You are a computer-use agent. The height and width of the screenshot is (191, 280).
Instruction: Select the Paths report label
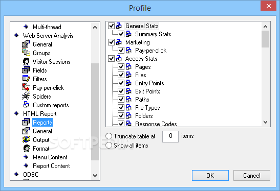tap(142, 100)
